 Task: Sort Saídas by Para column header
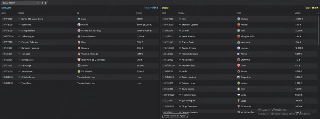(x=239, y=13)
